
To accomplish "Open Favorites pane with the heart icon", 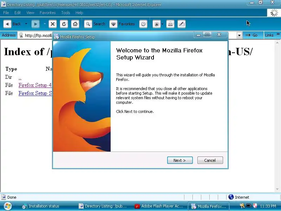I will (x=113, y=24).
